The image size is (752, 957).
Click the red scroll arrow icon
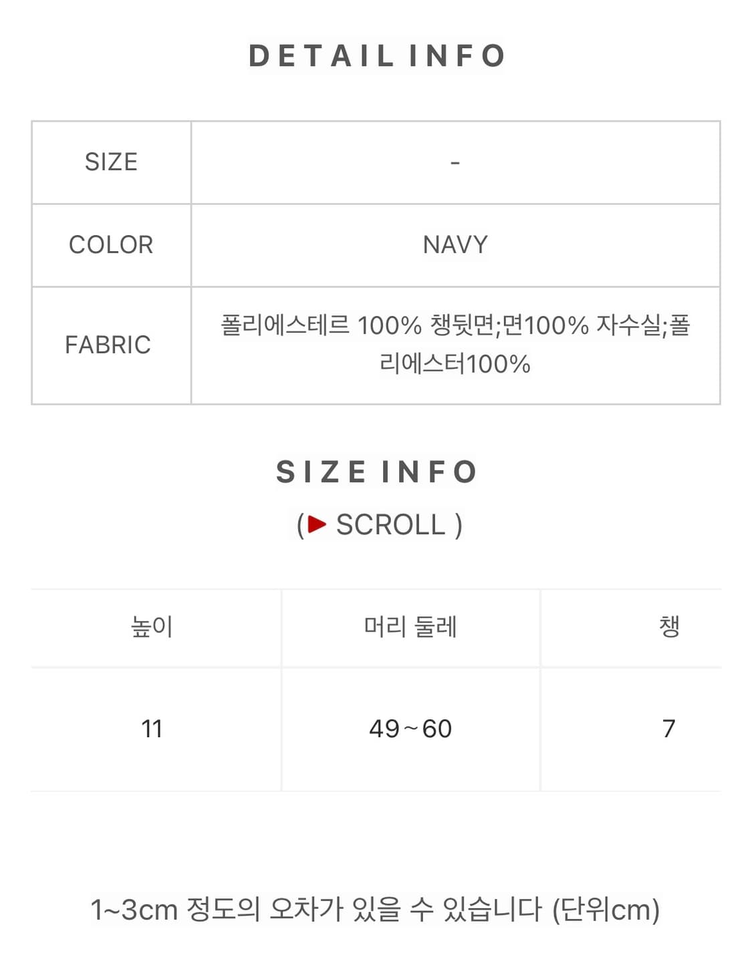317,525
